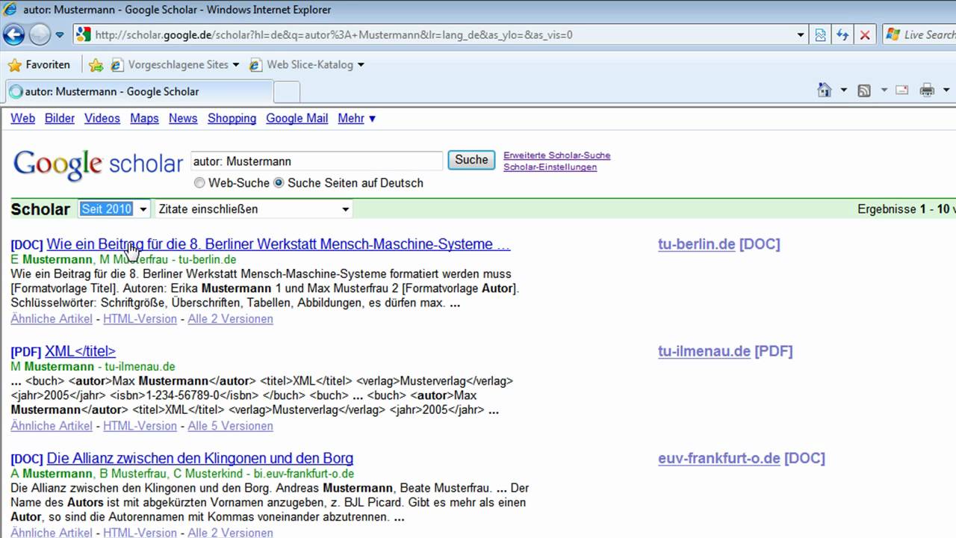Open the Bilder link
The height and width of the screenshot is (538, 956).
[60, 118]
